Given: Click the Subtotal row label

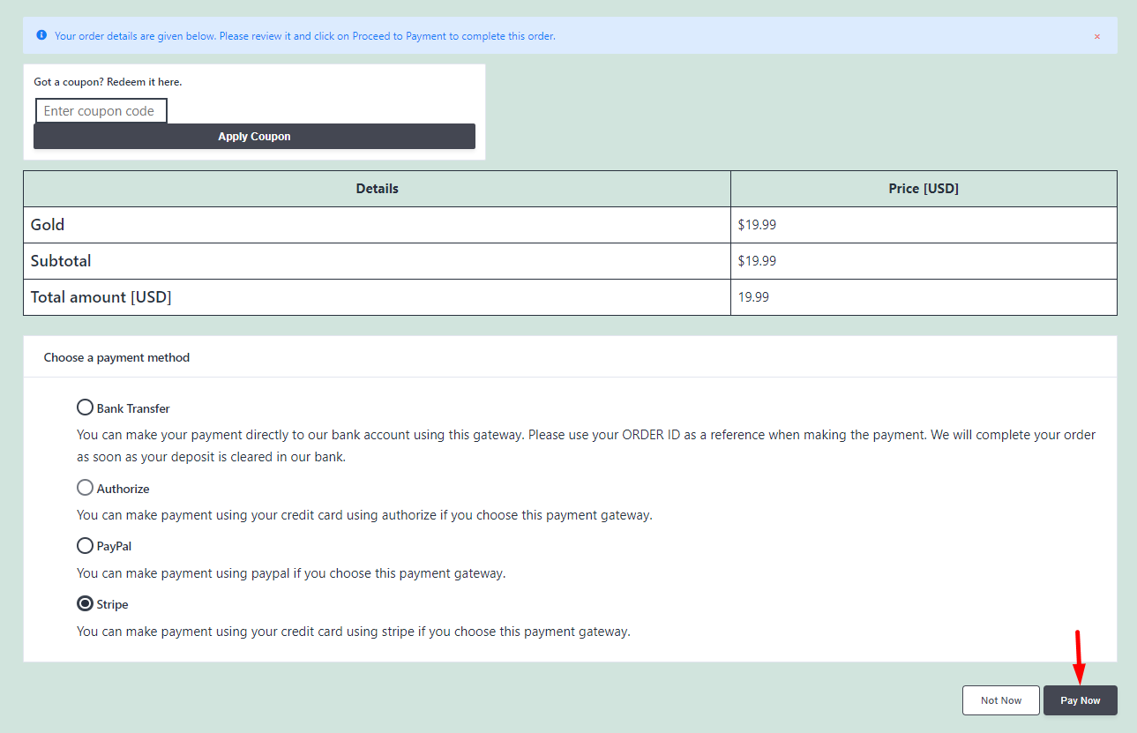Looking at the screenshot, I should point(61,261).
